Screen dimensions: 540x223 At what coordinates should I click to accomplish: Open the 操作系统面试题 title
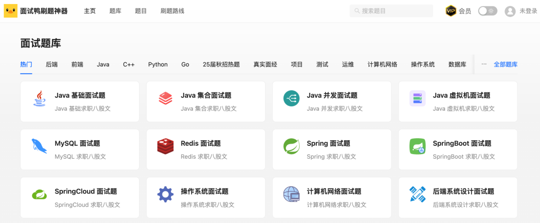click(x=204, y=192)
